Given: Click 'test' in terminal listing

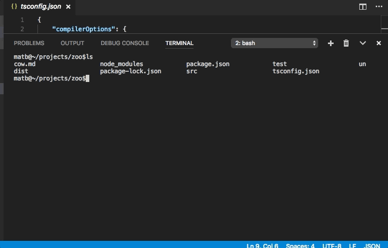Looking at the screenshot, I should coord(280,64).
